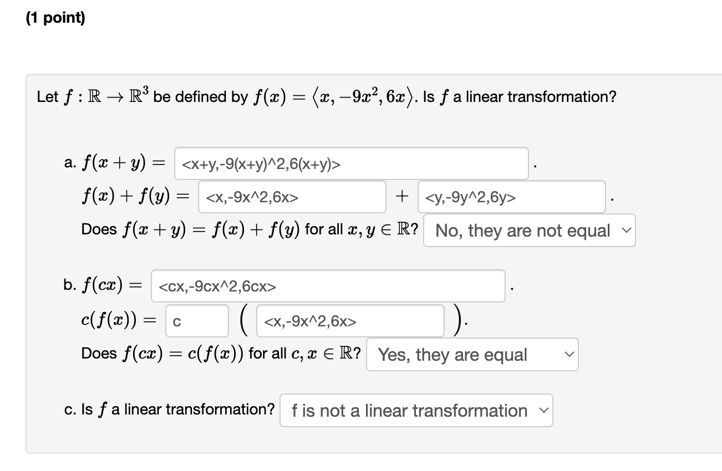This screenshot has height=471, width=722.
Task: Click the f(cx) answer box
Action: click(328, 285)
